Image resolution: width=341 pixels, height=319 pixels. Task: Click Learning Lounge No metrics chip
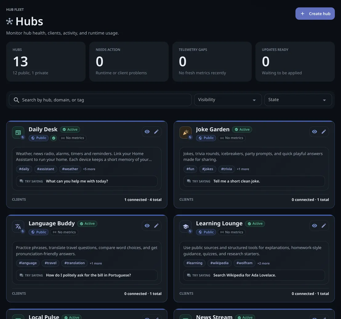232,232
